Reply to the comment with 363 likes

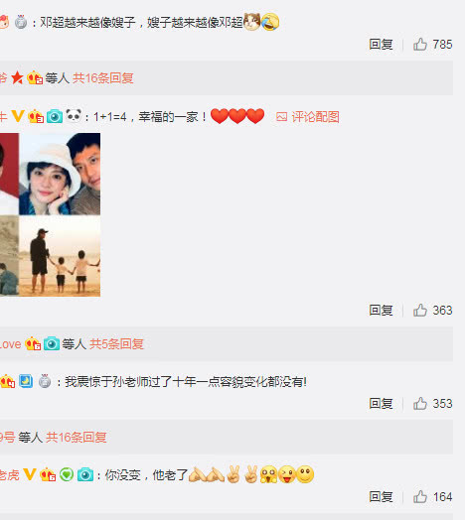pyautogui.click(x=381, y=310)
